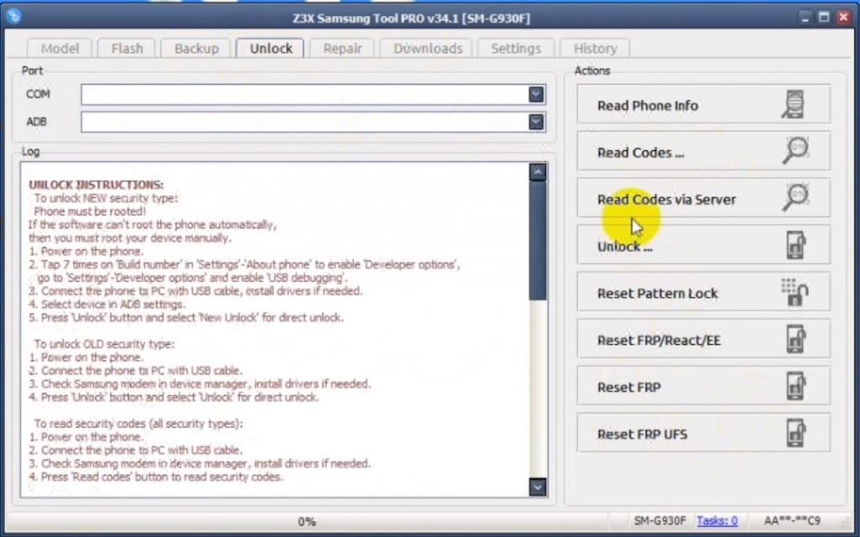Click magnifier icon on Read Codes via Server
The height and width of the screenshot is (537, 860).
point(794,199)
